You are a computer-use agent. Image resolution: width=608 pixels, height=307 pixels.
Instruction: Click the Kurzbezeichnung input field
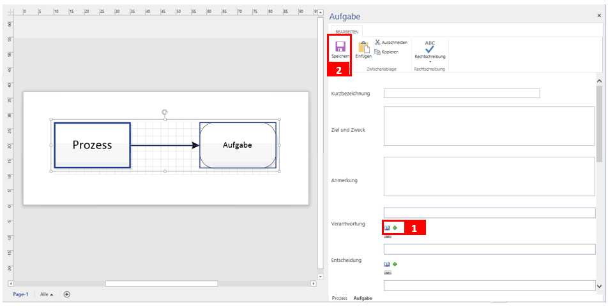click(462, 94)
